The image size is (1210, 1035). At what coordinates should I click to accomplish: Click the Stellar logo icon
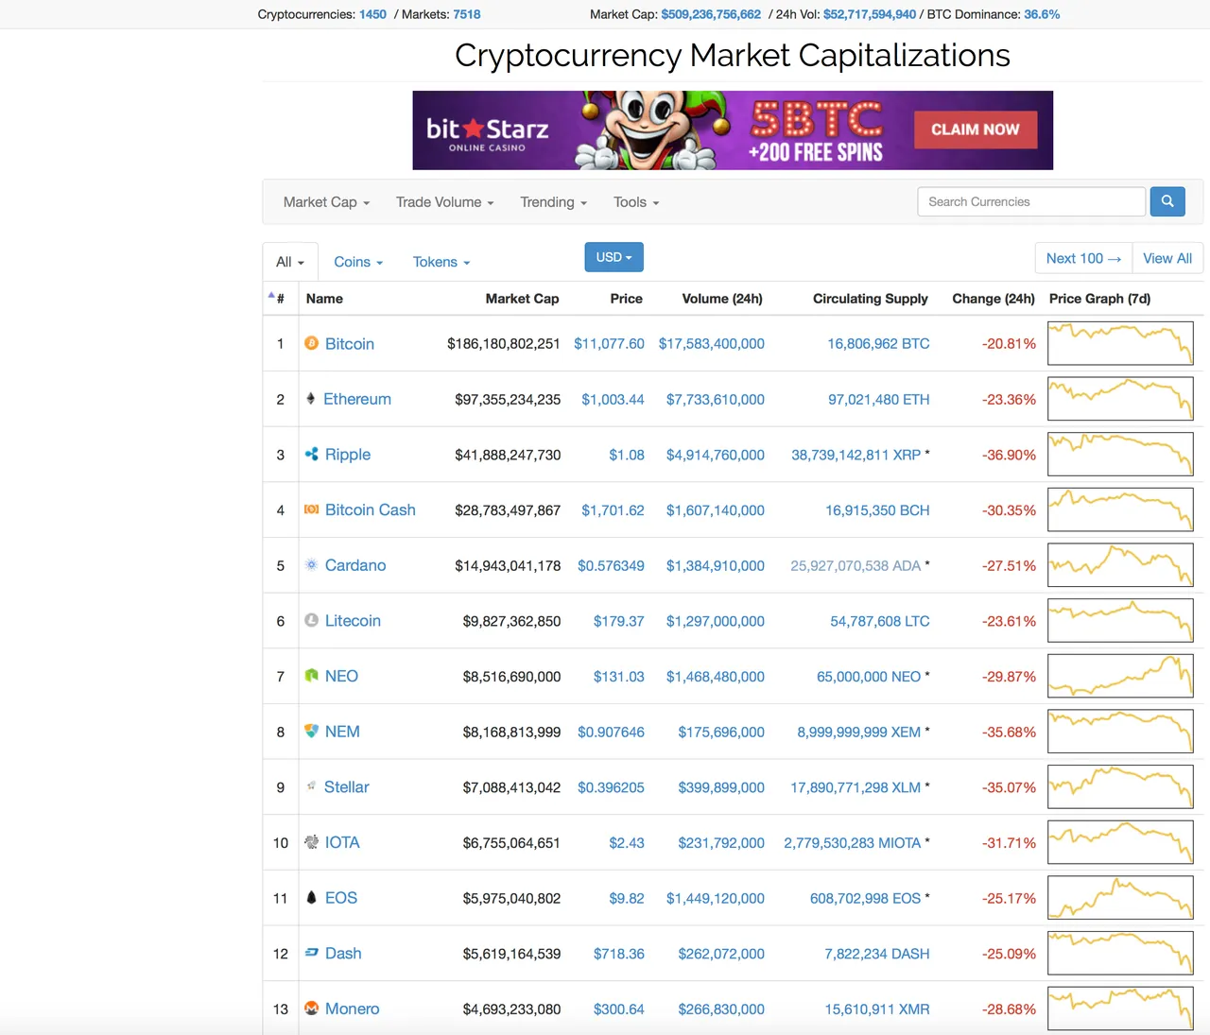(x=311, y=786)
